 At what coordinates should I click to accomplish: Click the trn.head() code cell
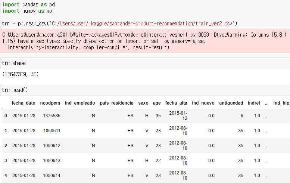coord(145,90)
